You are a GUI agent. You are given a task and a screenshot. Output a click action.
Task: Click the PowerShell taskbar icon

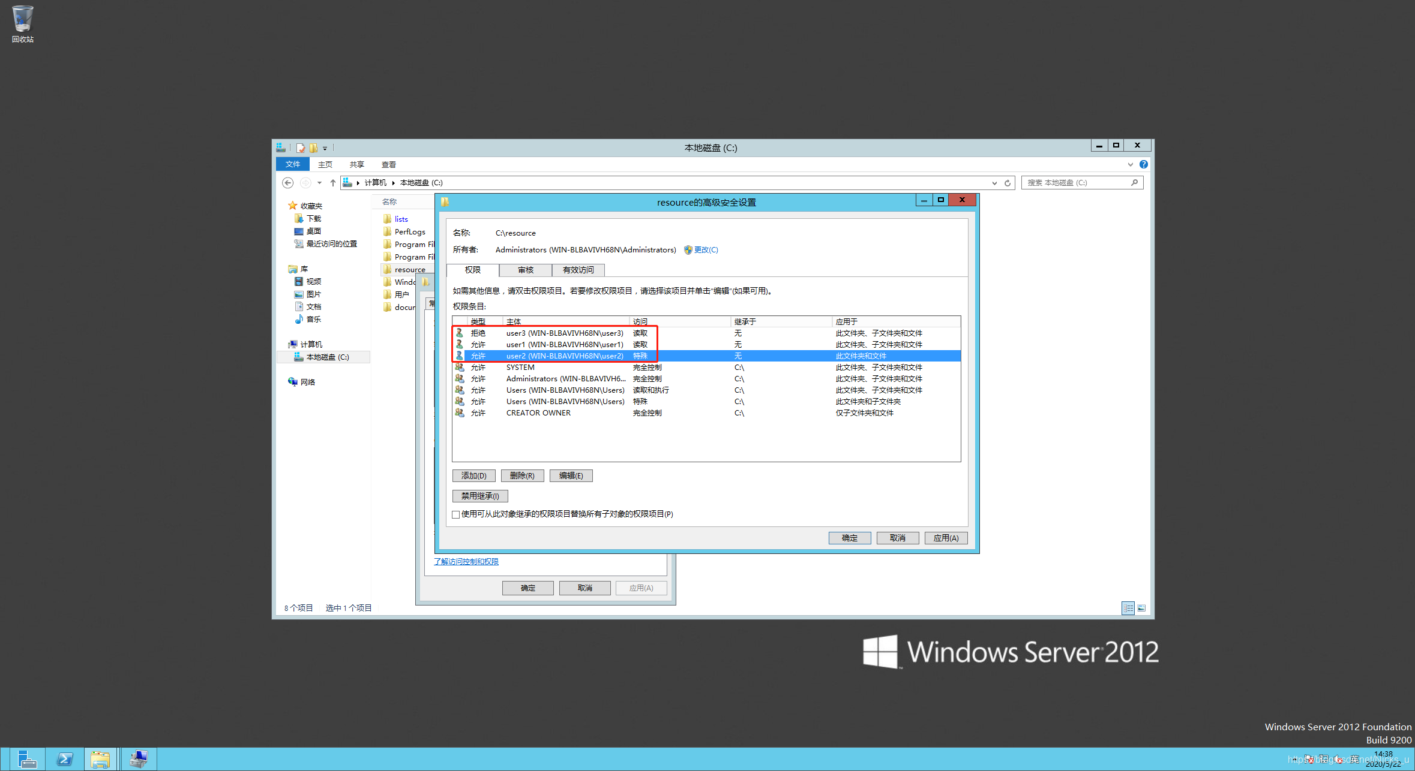point(65,759)
